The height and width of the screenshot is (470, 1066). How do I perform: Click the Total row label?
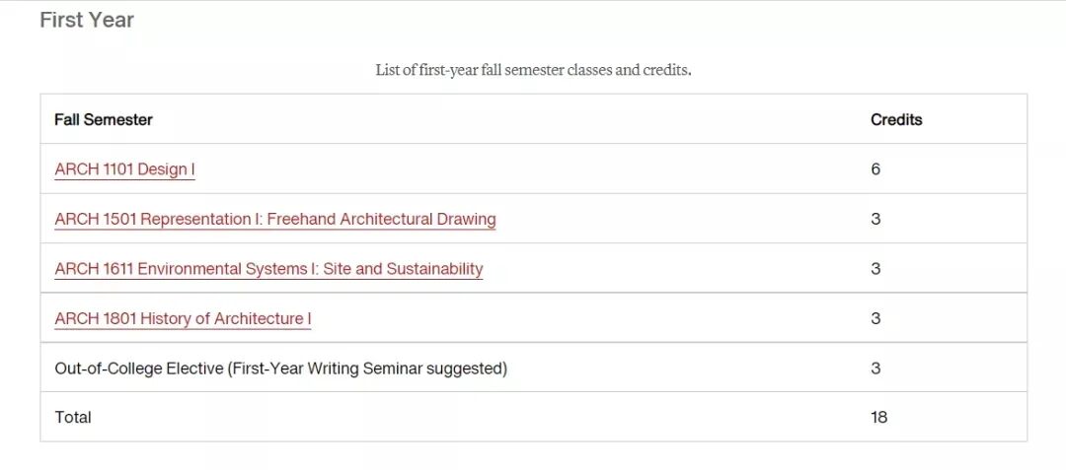coord(73,417)
